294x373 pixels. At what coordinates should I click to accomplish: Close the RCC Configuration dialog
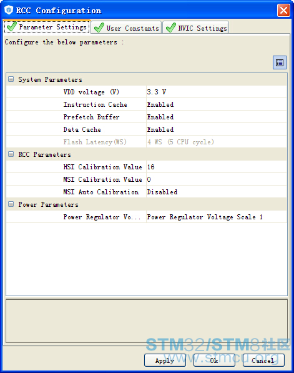(x=283, y=10)
